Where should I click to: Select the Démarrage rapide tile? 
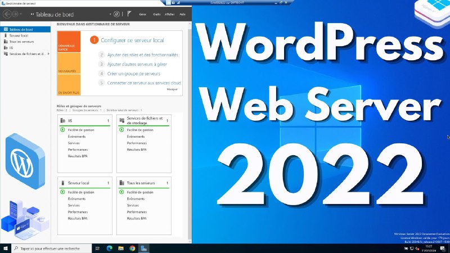[x=69, y=42]
